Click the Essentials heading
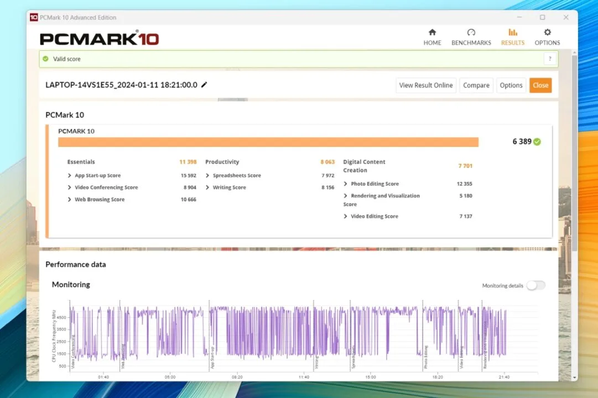 (81, 161)
